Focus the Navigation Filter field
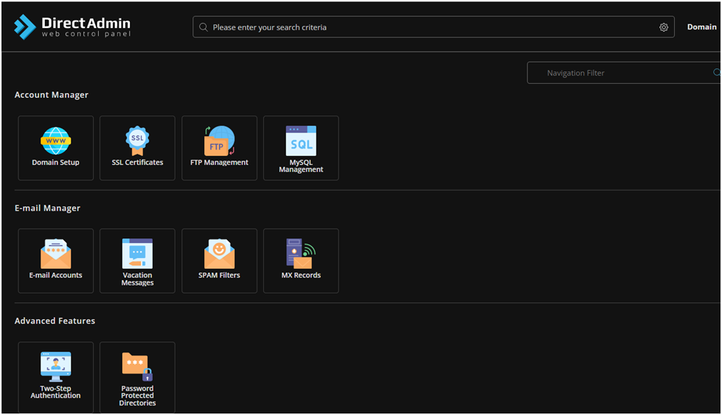This screenshot has width=722, height=415. 624,73
